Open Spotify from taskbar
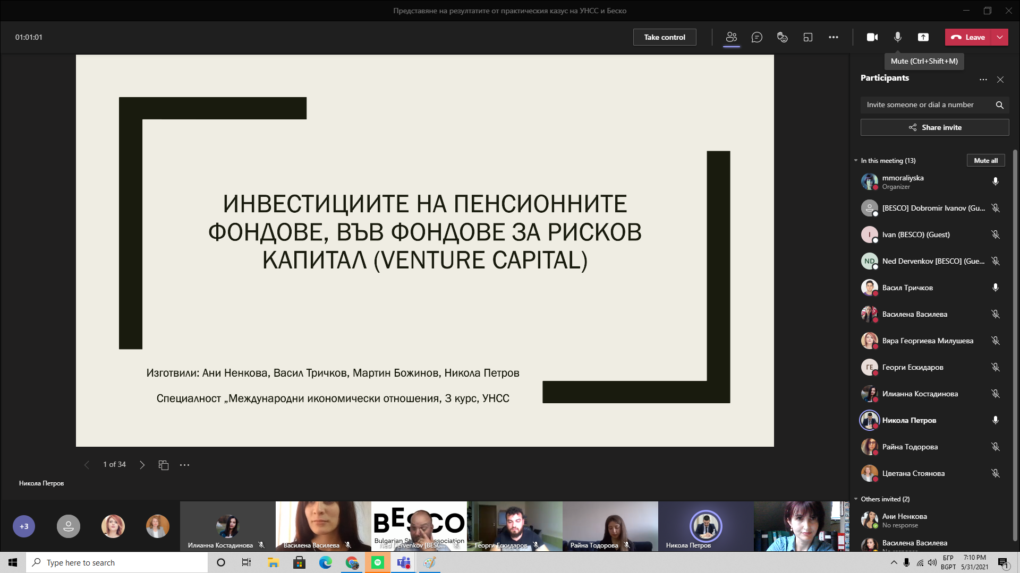This screenshot has height=573, width=1020. point(378,562)
